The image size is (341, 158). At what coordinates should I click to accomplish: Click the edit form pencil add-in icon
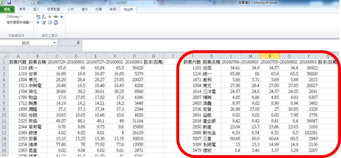[44, 22]
